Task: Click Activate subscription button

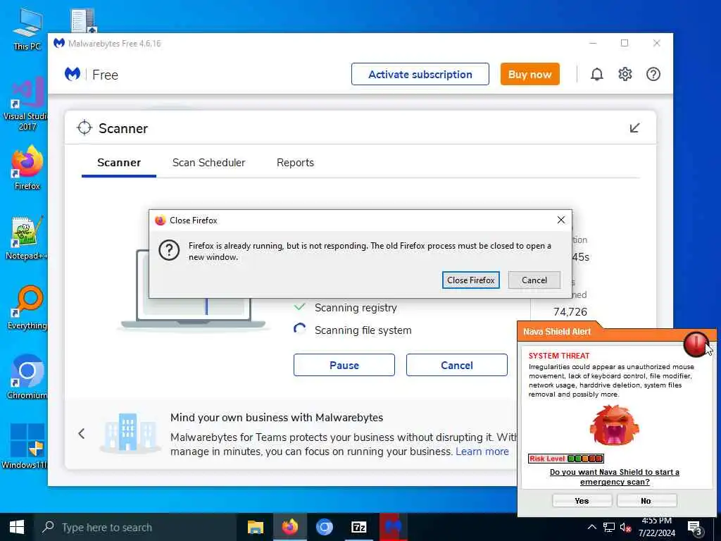Action: click(420, 74)
